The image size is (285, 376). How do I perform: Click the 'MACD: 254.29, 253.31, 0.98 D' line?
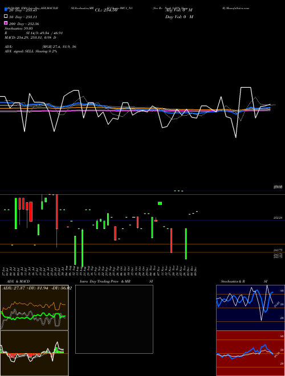(x=30, y=38)
